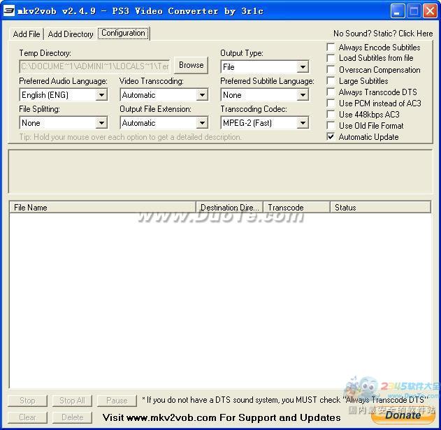Uncheck the Automatic Update checkbox
The width and height of the screenshot is (441, 430).
click(x=331, y=137)
